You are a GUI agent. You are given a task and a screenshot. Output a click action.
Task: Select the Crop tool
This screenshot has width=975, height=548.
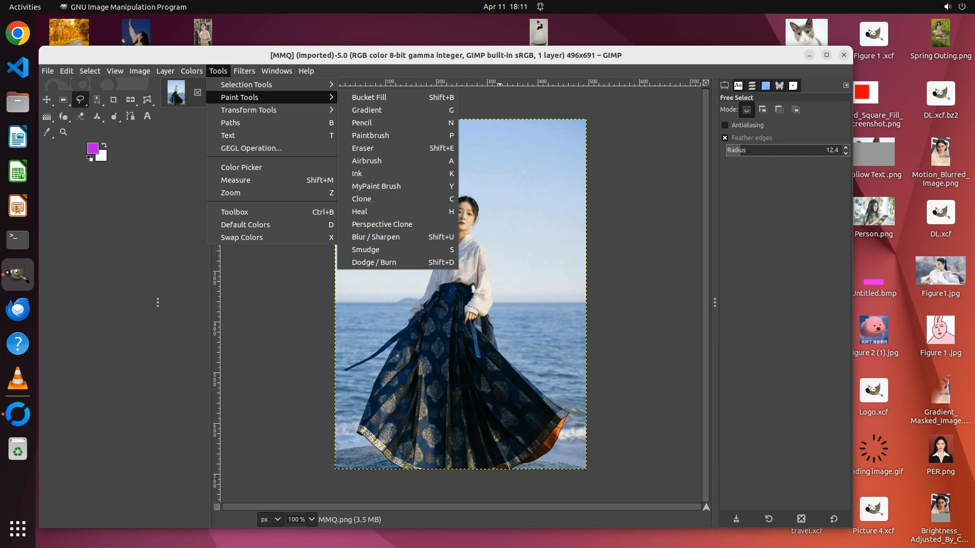[x=113, y=100]
